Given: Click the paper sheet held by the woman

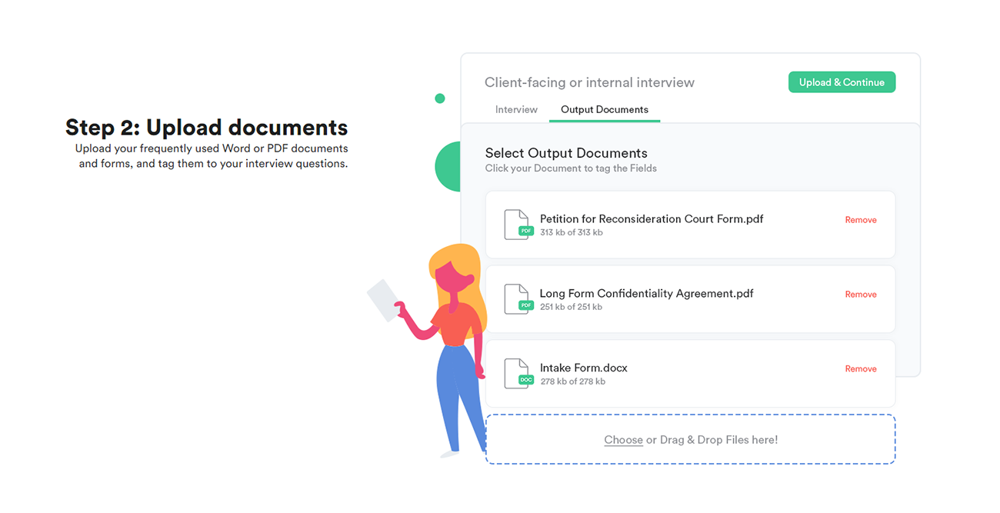Looking at the screenshot, I should (x=382, y=299).
